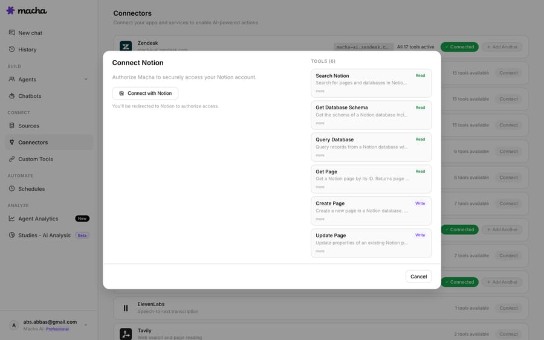
Task: Expand 'more' under Get Database Schema
Action: [320, 123]
